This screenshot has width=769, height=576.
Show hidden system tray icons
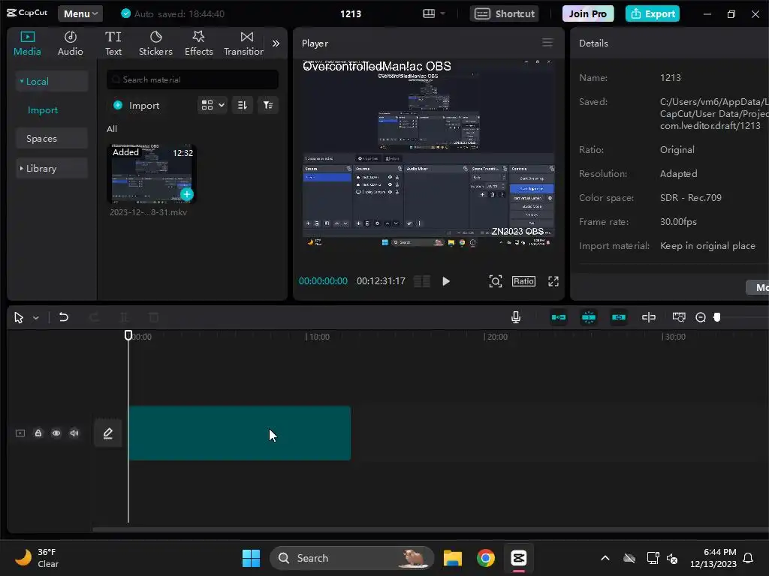(x=605, y=558)
